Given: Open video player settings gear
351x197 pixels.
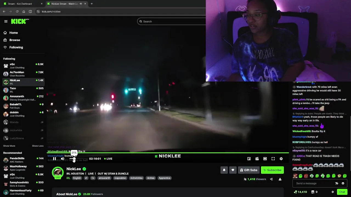Looking at the screenshot, I should (281, 159).
